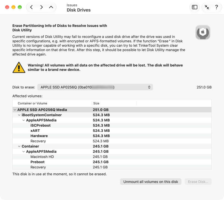Screen dimensions: 224x200
Task: Click the 251.0 GB disk size label
Action: pos(204,87)
